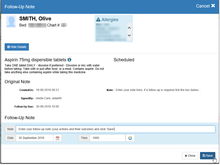Click the Original Note section heading
This screenshot has height=165, width=220.
coord(17,82)
